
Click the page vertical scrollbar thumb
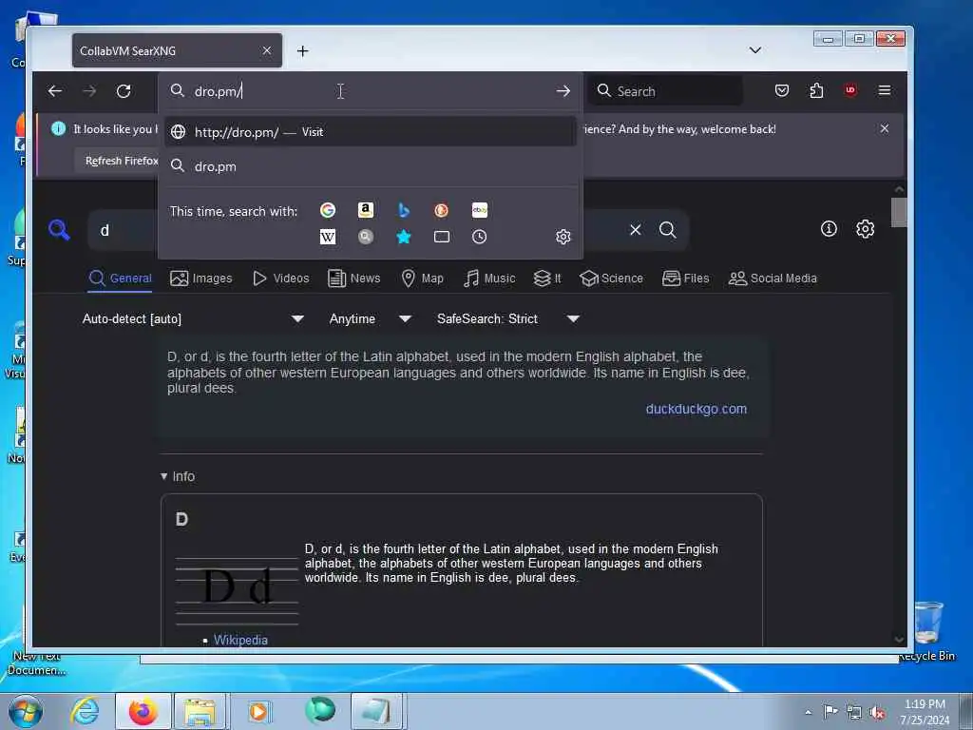coord(899,212)
